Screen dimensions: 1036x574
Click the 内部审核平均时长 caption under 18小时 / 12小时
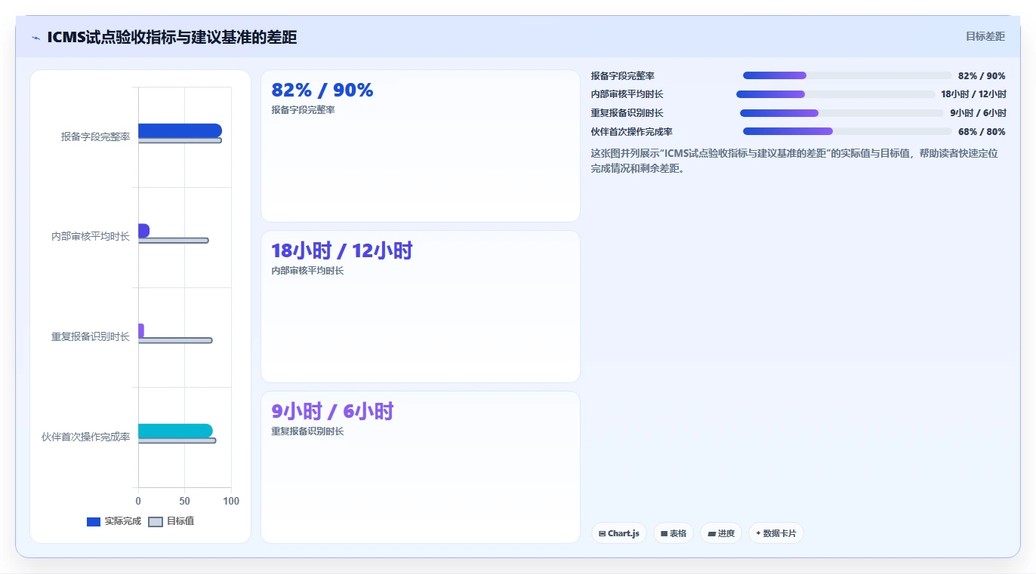click(x=307, y=271)
